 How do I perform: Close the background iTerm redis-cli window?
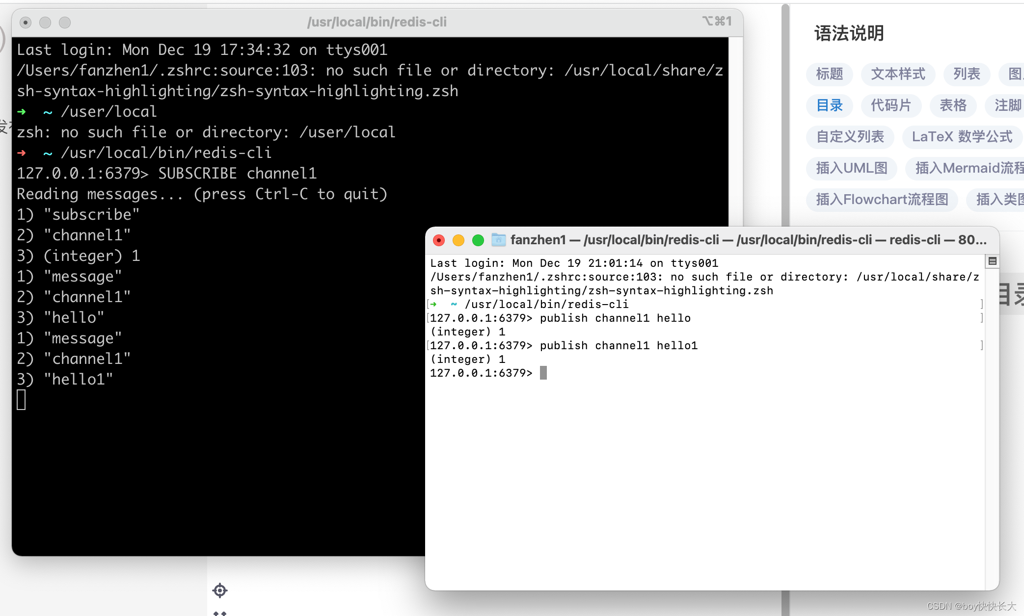[x=26, y=23]
